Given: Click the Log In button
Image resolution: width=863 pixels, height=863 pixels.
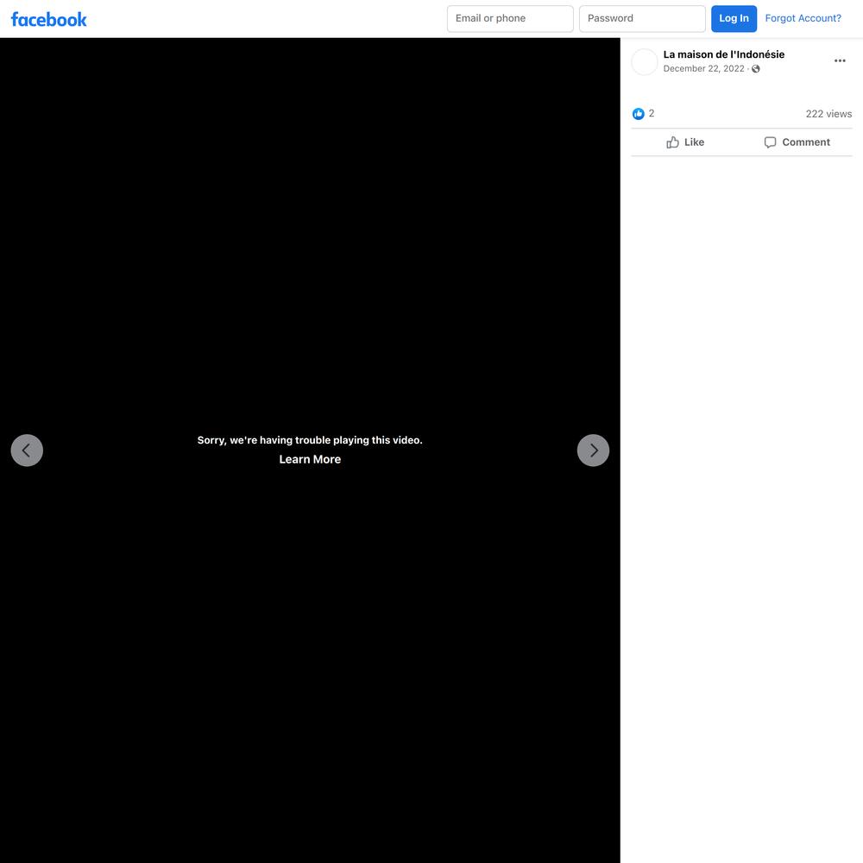Looking at the screenshot, I should 734,19.
